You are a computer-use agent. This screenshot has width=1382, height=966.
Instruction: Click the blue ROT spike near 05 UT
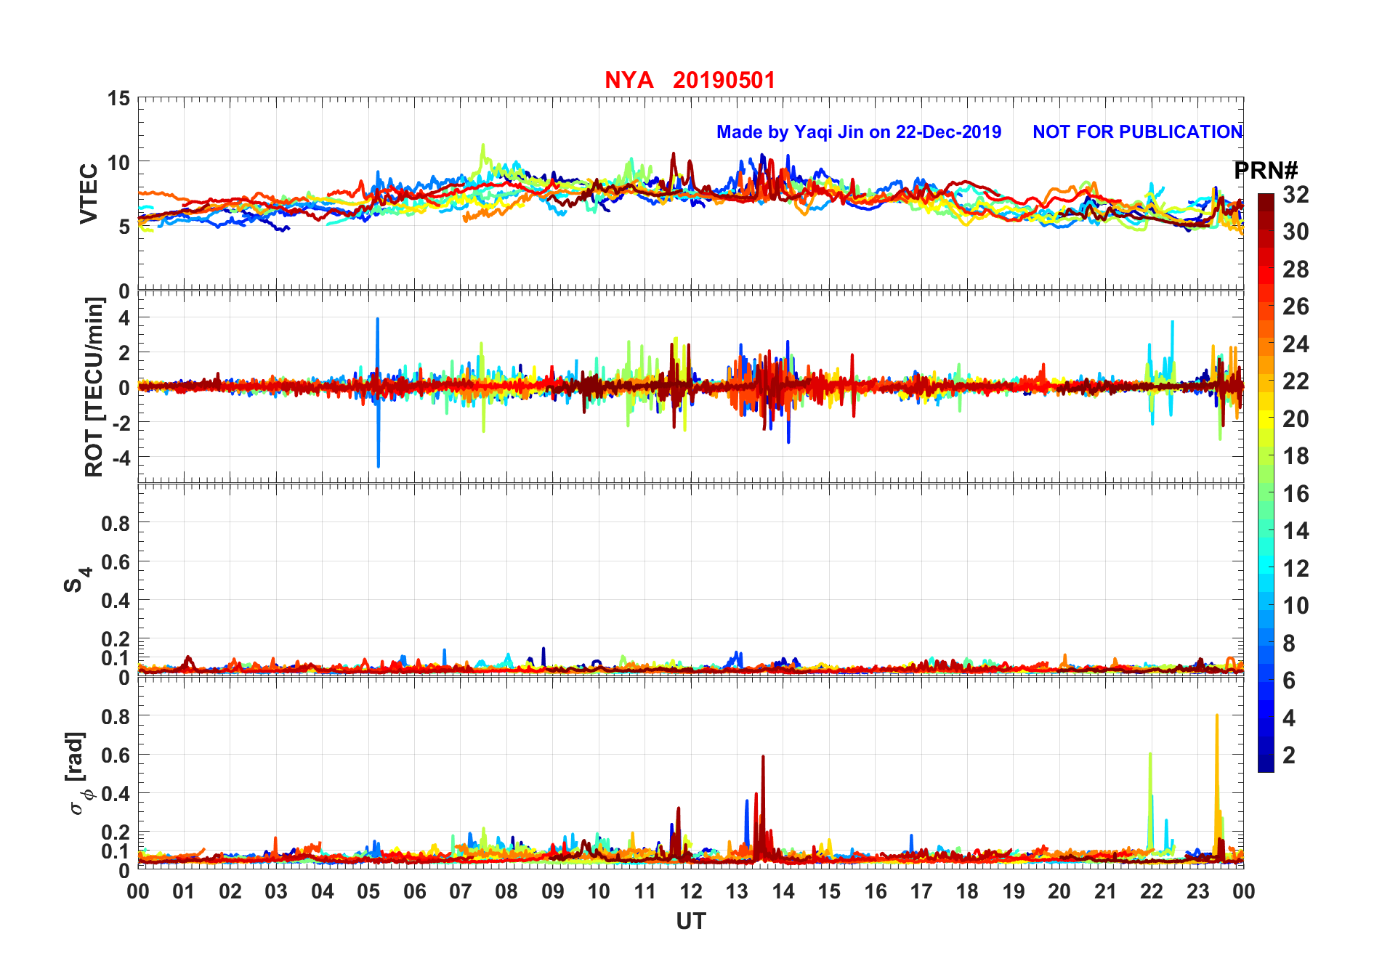(378, 392)
